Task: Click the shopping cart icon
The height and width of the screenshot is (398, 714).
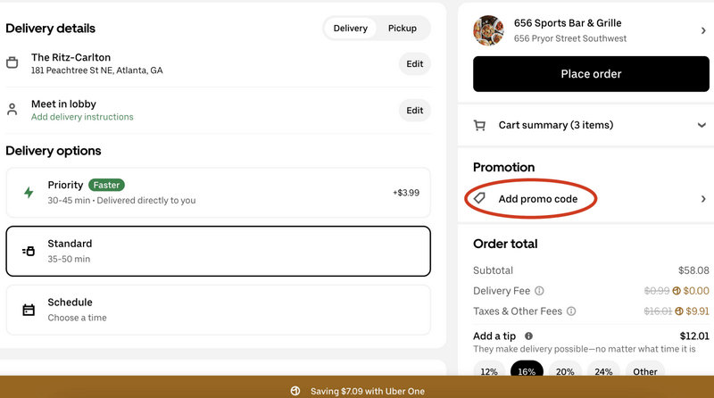Action: (x=480, y=126)
